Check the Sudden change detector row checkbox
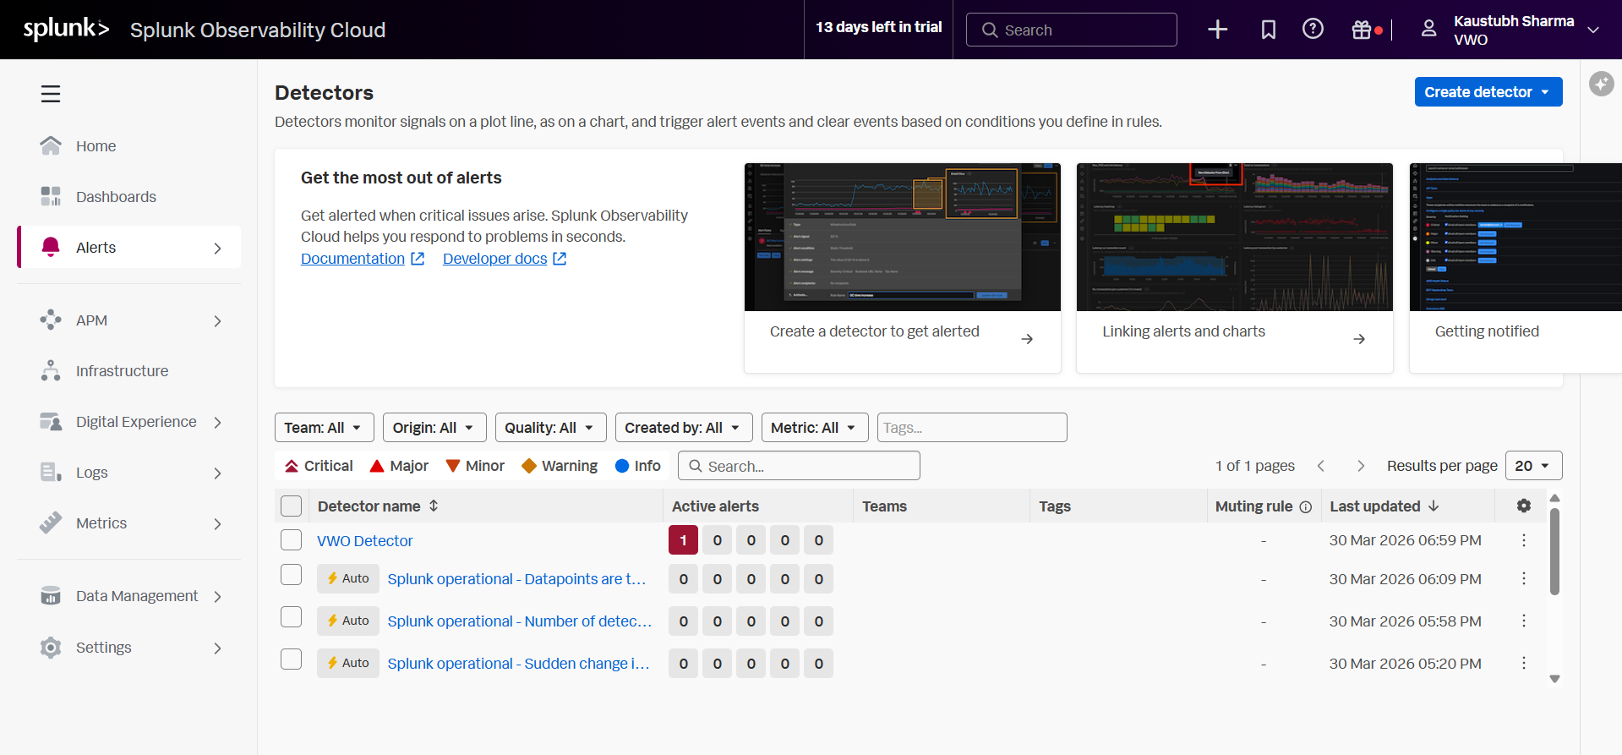1622x755 pixels. coord(291,659)
